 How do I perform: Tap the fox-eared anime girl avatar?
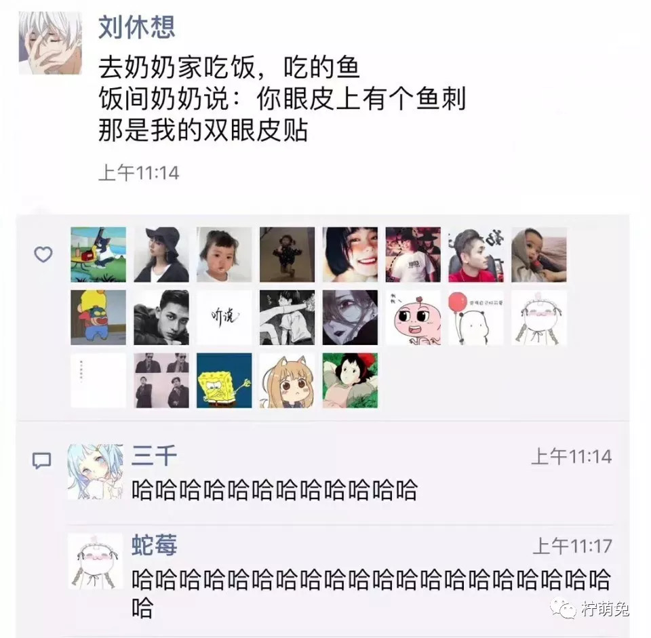[x=287, y=380]
